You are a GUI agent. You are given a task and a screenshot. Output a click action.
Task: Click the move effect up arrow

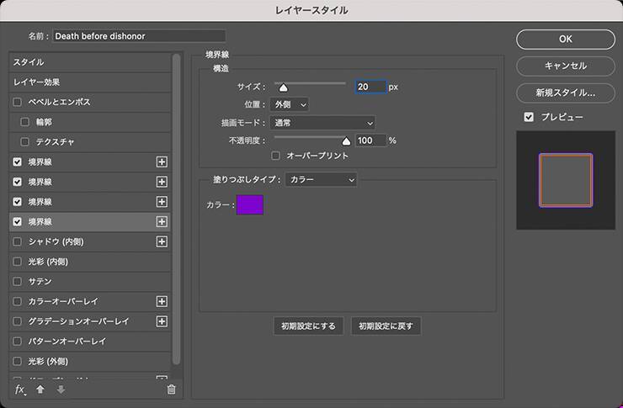point(40,389)
